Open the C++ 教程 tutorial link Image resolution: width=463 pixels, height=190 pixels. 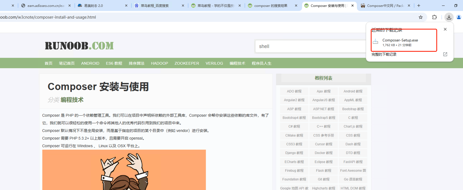click(324, 126)
